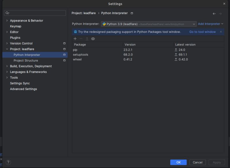This screenshot has height=168, width=230.
Task: Click the settings search field
Action: 34,13
